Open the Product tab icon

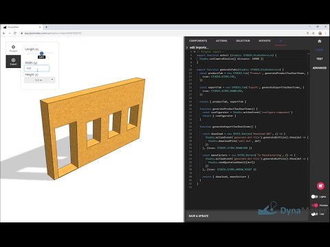tap(13, 48)
